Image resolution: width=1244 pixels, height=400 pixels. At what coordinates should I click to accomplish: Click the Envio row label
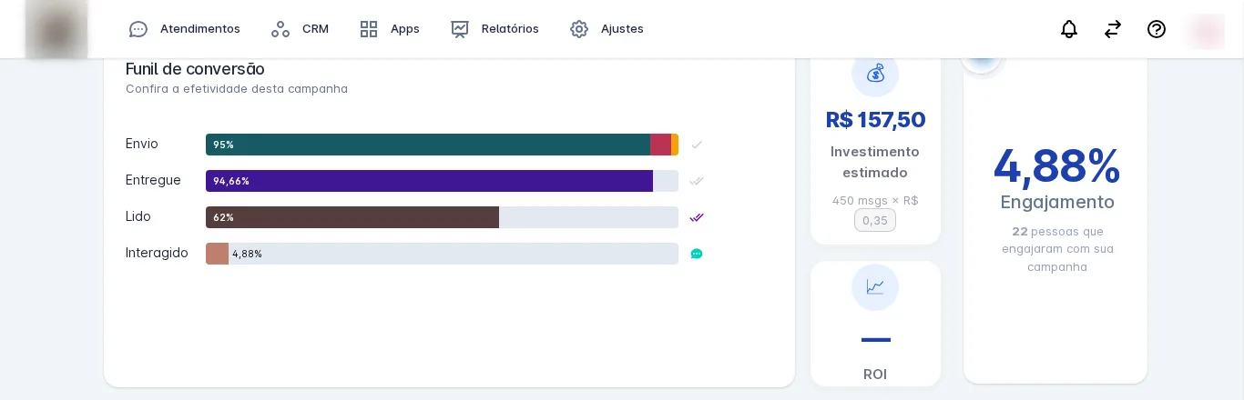click(x=142, y=144)
